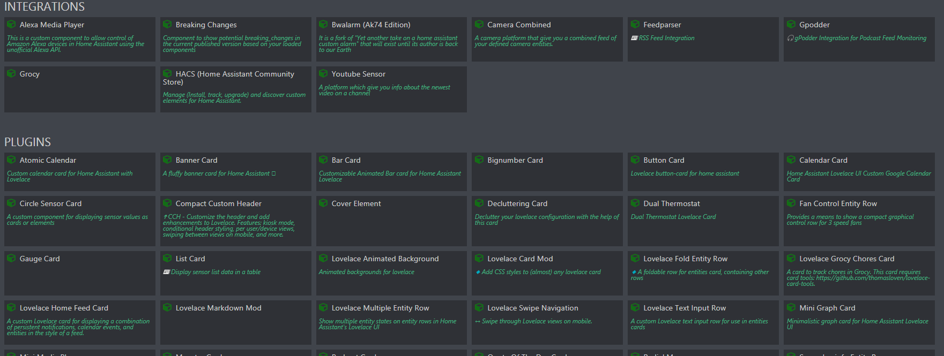Screen dimensions: 944x356
Task: Click the cube icon beside Decluttering Card
Action: [x=479, y=203]
